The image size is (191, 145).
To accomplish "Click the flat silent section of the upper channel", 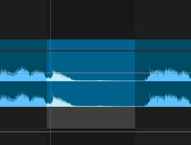I will pos(107,80).
